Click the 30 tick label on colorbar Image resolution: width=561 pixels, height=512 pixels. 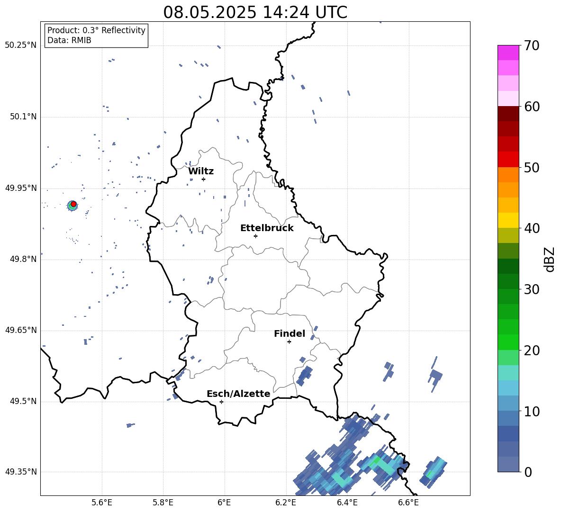pos(531,289)
